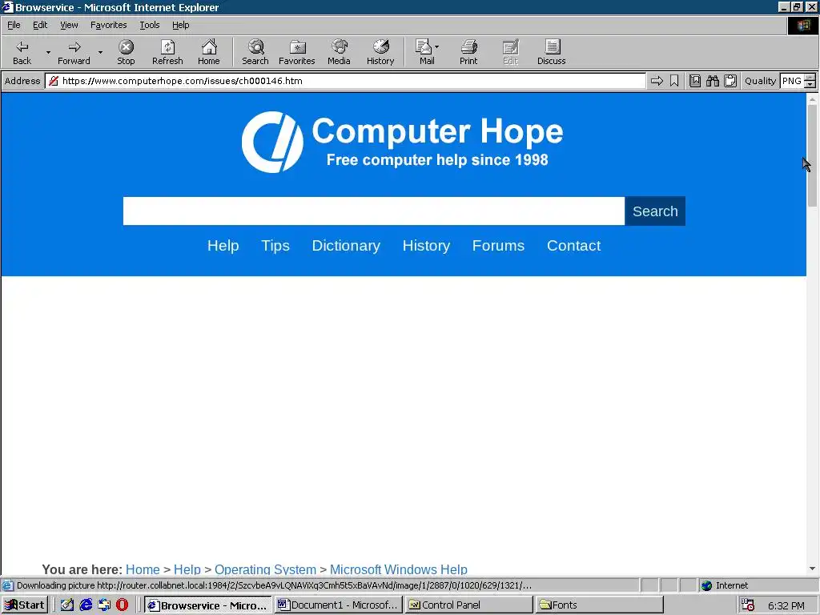Open the Favorites toolbar pane
Image resolution: width=820 pixels, height=615 pixels.
point(297,52)
